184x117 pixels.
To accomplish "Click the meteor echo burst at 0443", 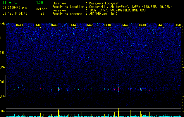I will point(59,90).
